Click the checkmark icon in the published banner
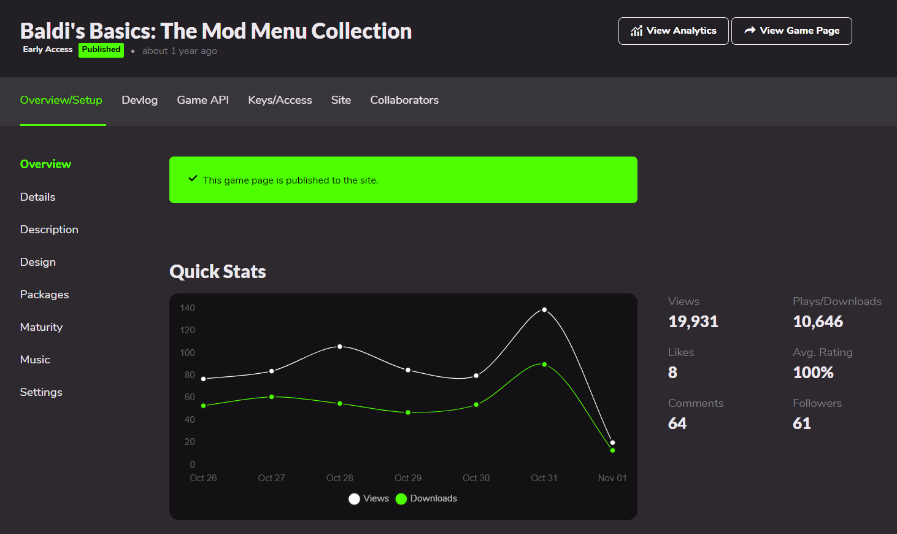 [193, 179]
